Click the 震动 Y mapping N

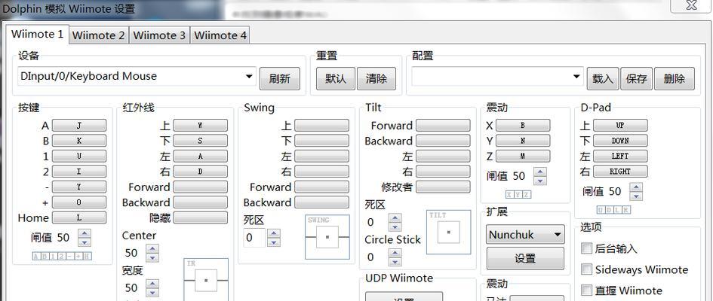point(523,141)
